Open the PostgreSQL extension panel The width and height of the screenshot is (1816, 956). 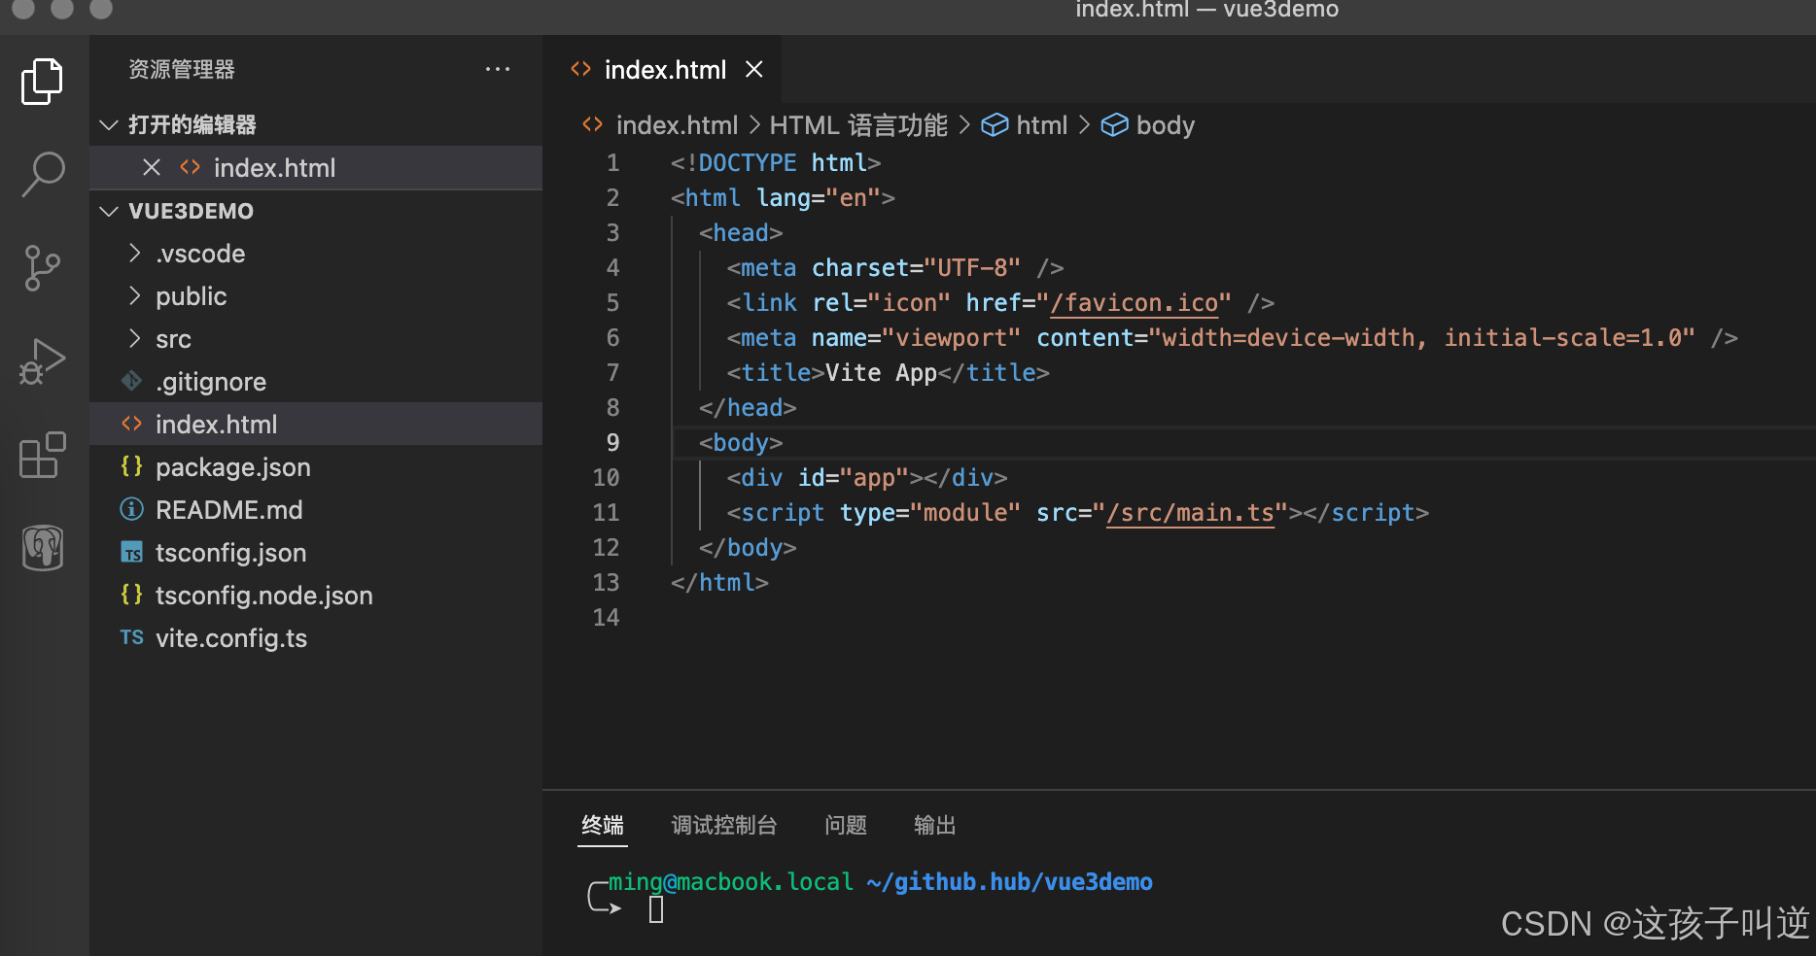coord(42,547)
